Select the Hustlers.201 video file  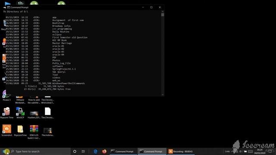(x=34, y=114)
